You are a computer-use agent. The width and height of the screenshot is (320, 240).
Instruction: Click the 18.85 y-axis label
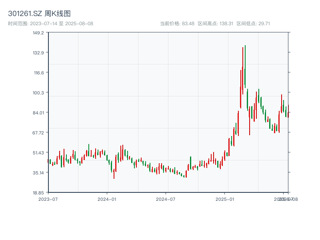pos(38,192)
